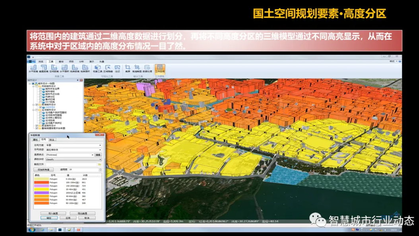This screenshot has width=419, height=236.
Task: Uncheck the 西湖城市设计 folder checkbox
Action: [37, 105]
